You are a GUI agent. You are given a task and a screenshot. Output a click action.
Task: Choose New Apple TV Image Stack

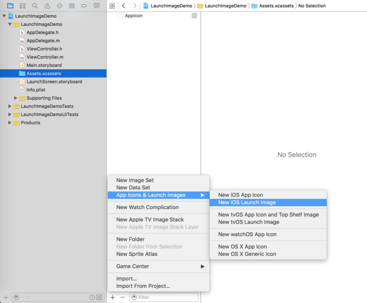pyautogui.click(x=158, y=220)
